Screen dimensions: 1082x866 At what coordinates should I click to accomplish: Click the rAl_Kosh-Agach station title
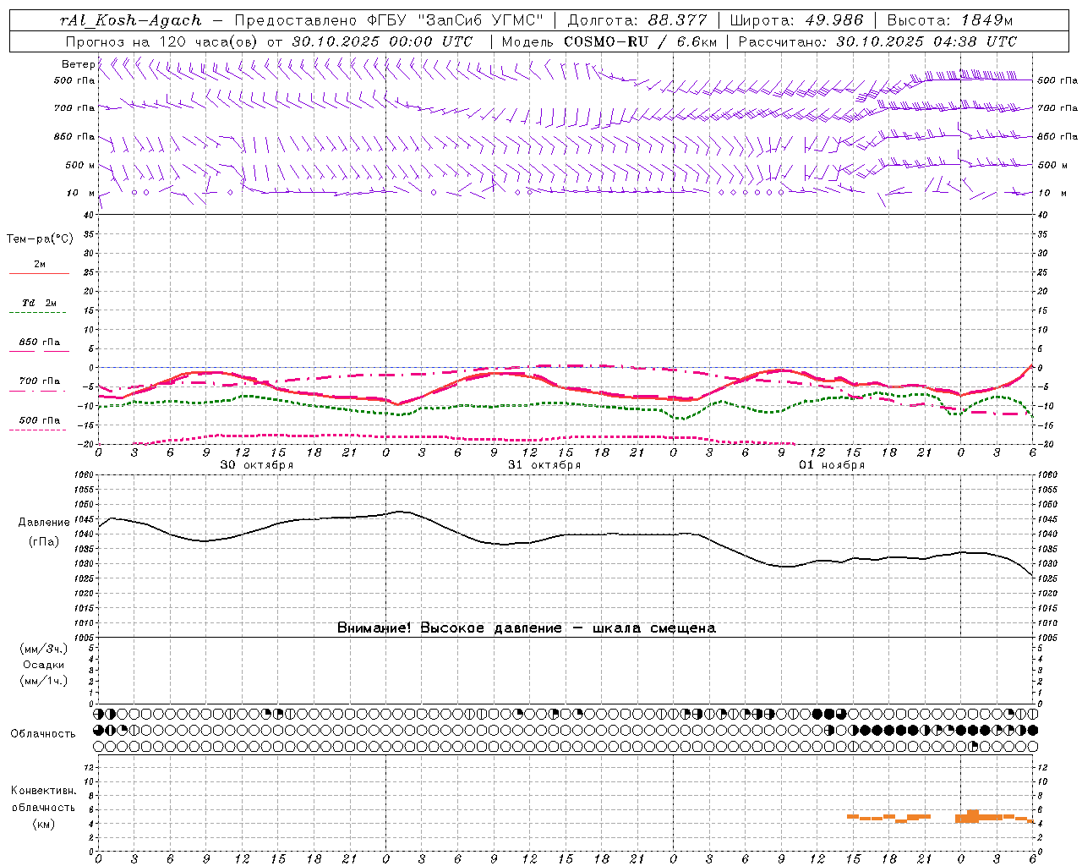[x=131, y=20]
